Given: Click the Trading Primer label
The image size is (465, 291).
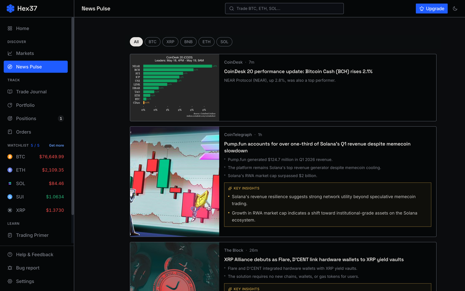Looking at the screenshot, I should point(32,235).
